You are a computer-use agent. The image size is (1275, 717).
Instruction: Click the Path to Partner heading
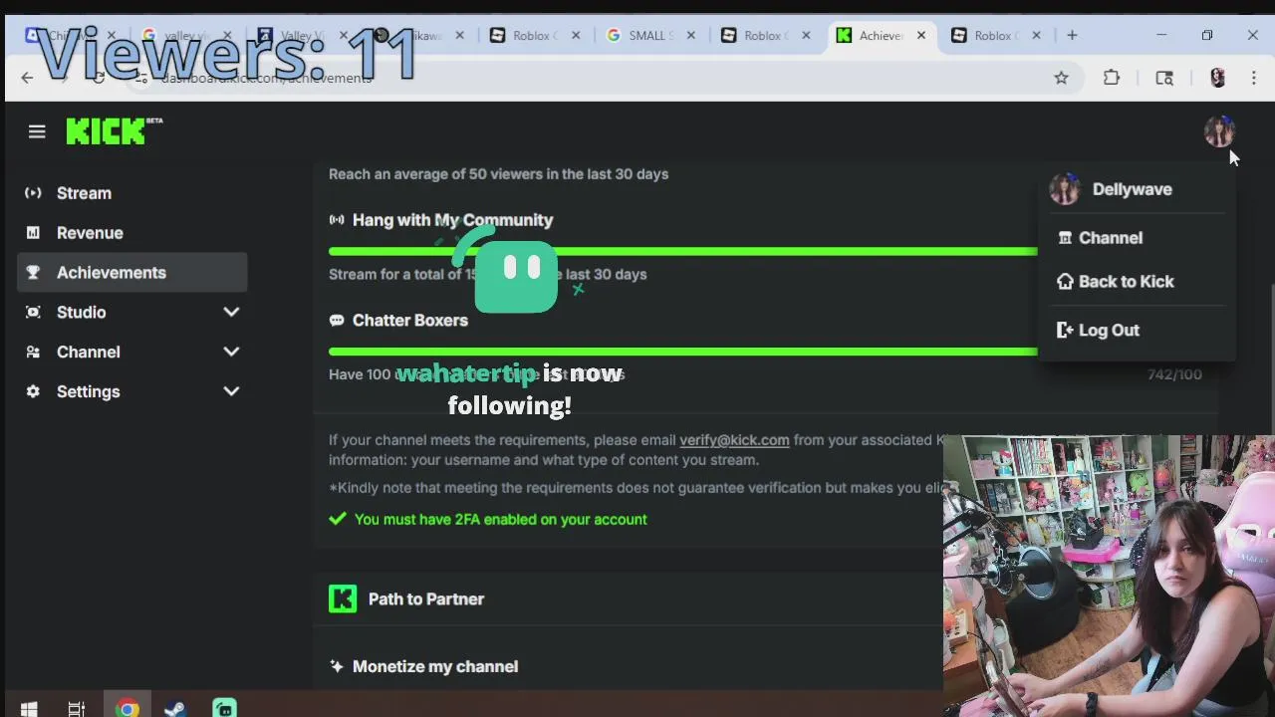426,599
